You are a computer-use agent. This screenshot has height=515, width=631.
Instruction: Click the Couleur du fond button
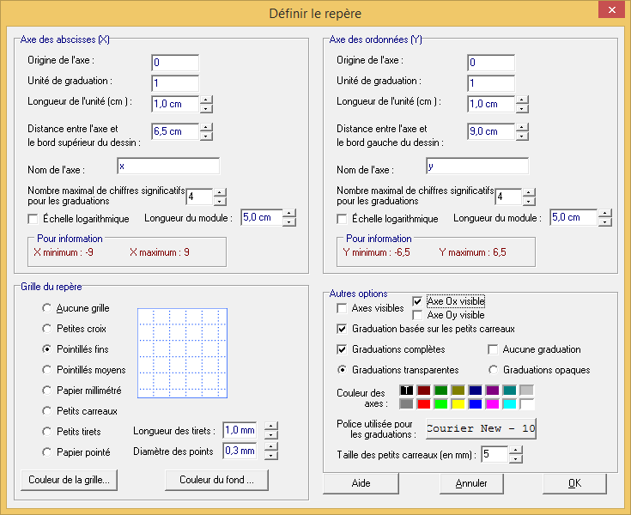point(217,480)
